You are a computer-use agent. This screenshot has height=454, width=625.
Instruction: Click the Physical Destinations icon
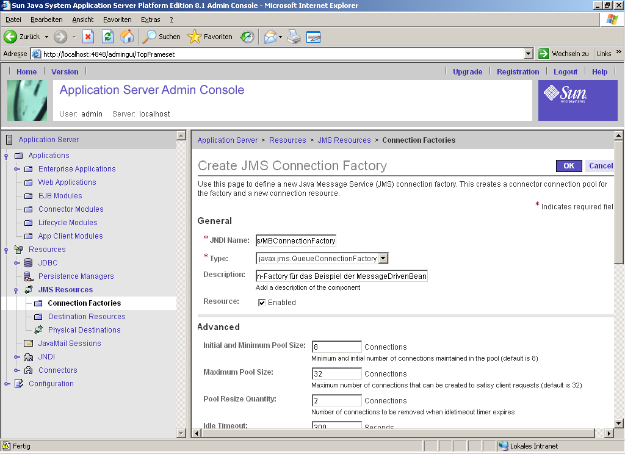tap(38, 330)
